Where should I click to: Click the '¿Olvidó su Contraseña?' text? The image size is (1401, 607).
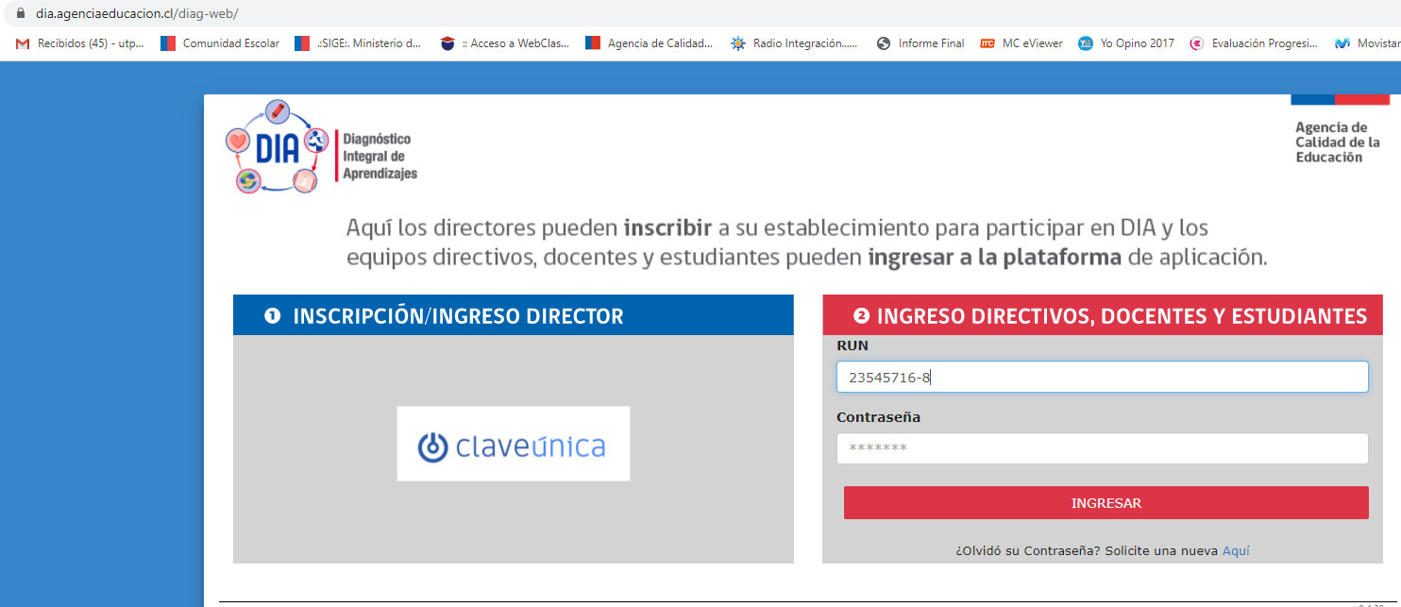[x=1027, y=550]
